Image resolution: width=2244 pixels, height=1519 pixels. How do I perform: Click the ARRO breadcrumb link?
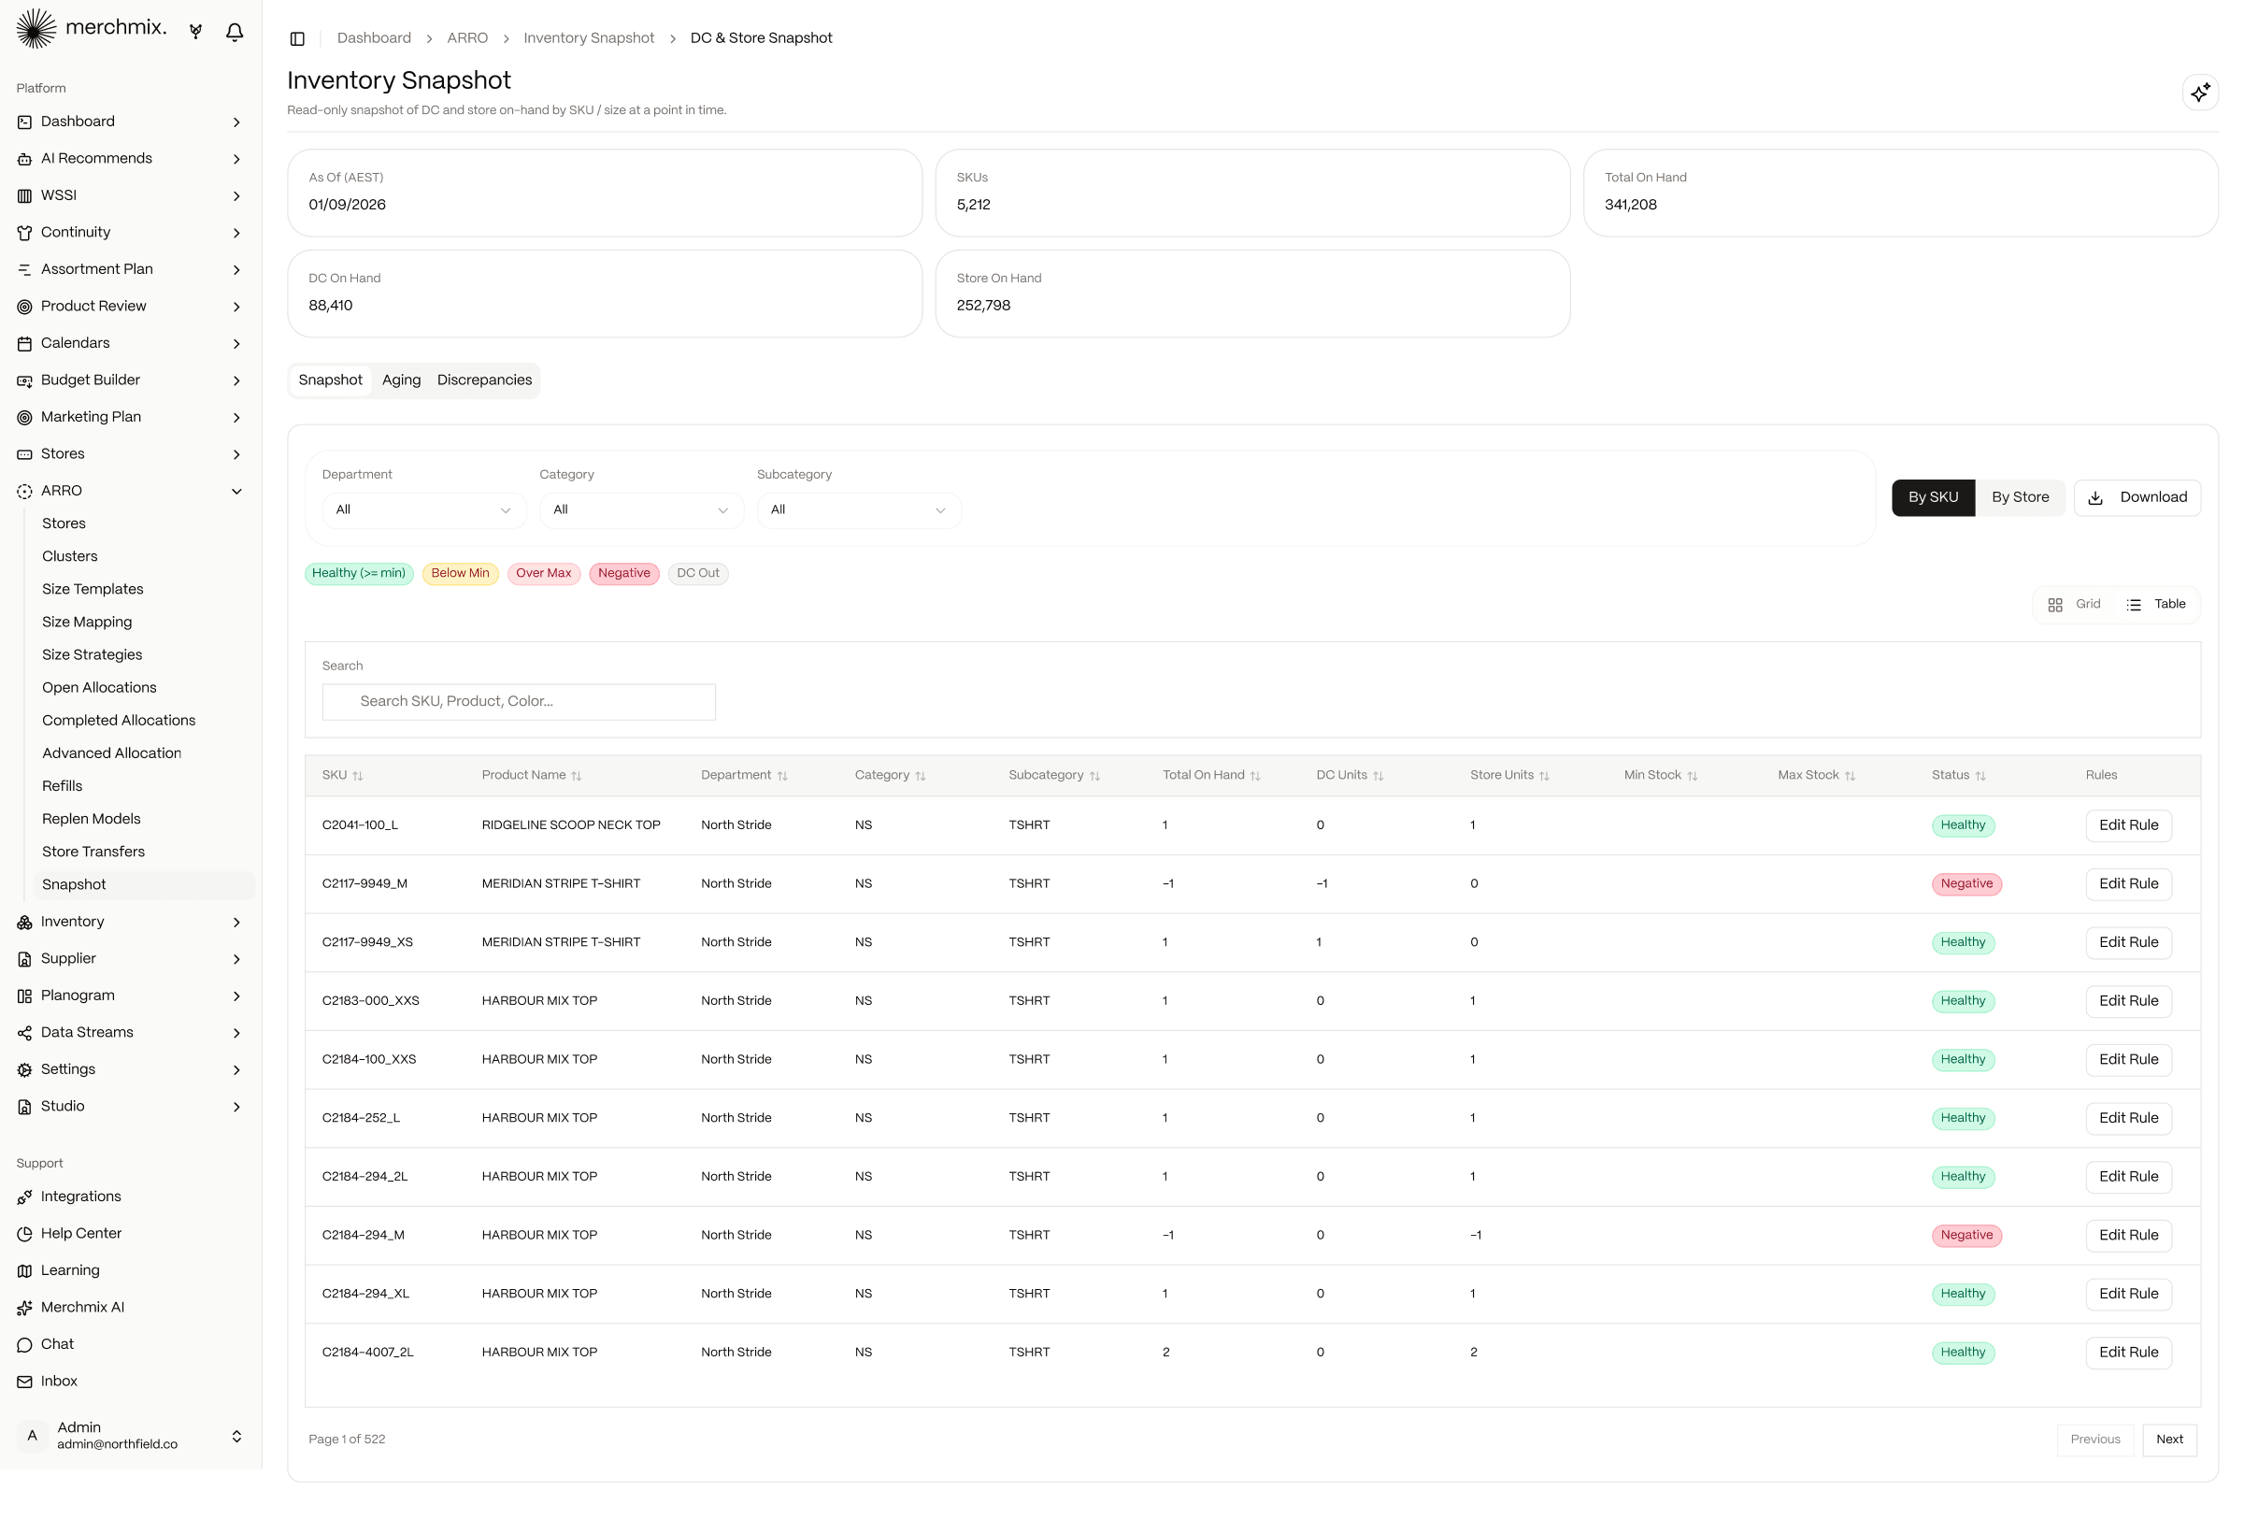click(x=467, y=38)
